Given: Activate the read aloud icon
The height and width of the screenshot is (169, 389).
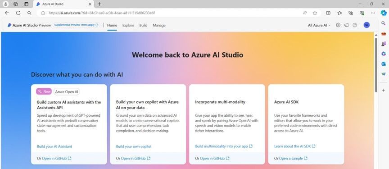Looking at the screenshot, I should coord(305,13).
